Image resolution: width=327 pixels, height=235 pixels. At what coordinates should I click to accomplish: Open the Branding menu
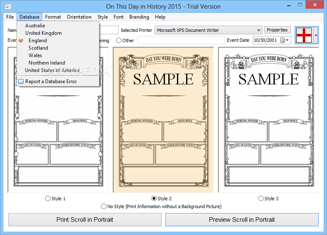tap(139, 17)
